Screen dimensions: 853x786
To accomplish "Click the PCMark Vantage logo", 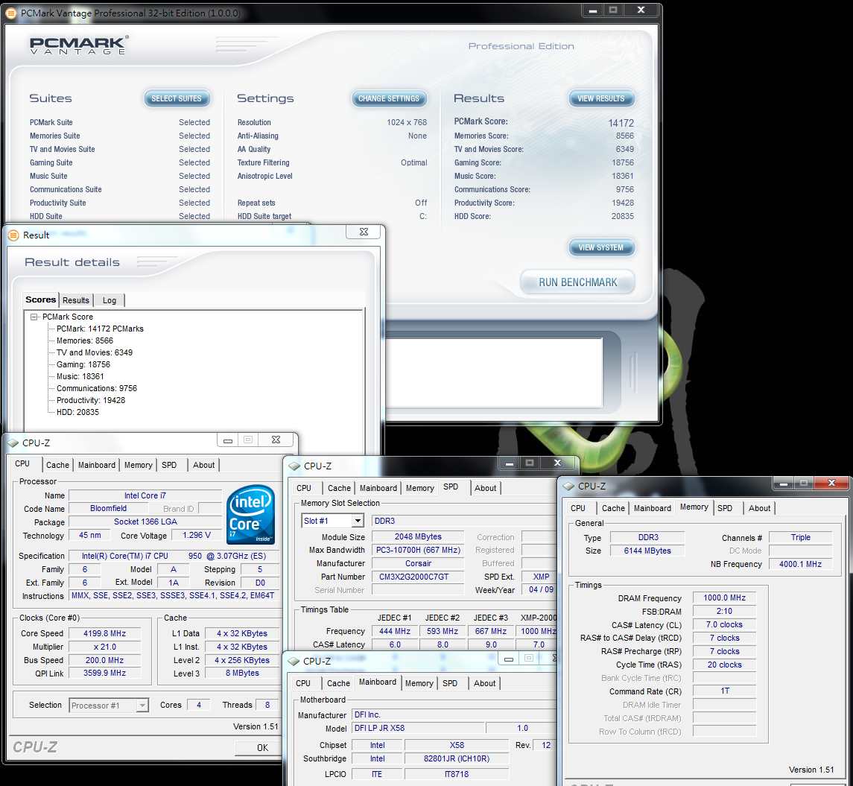I will (x=80, y=45).
